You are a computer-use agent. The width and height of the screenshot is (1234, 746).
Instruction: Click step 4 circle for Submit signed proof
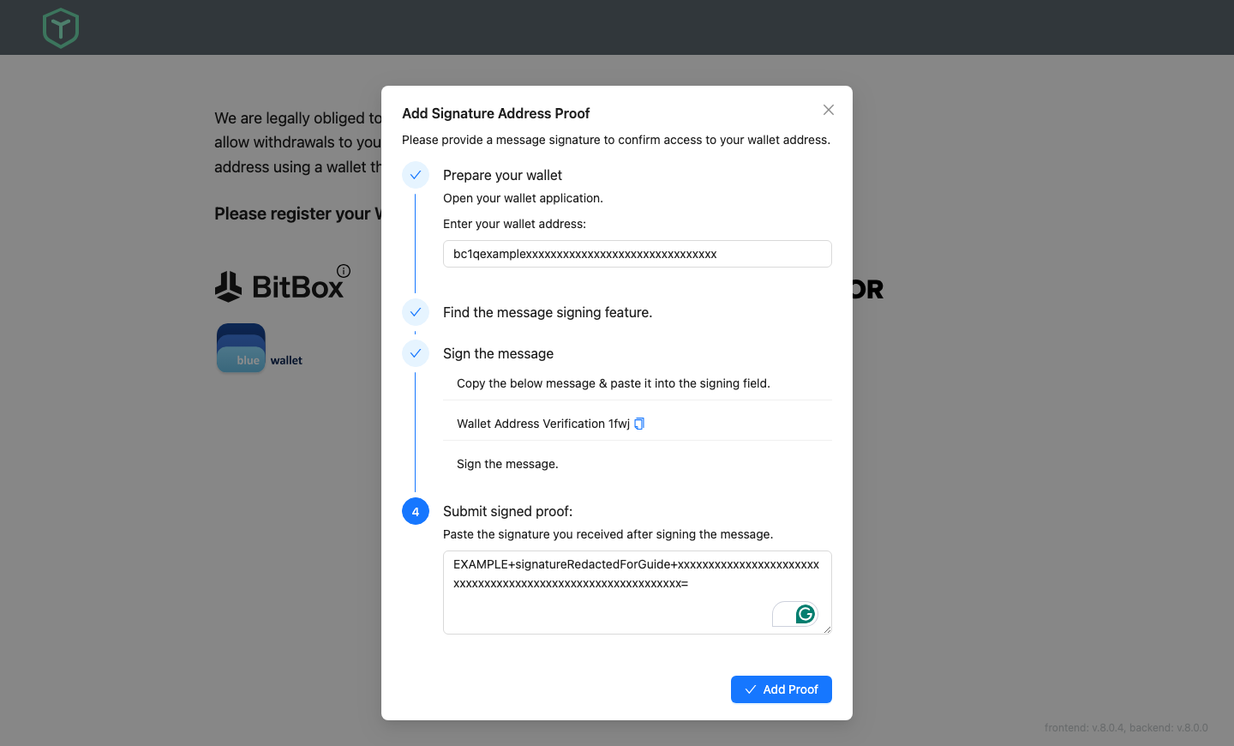point(416,511)
